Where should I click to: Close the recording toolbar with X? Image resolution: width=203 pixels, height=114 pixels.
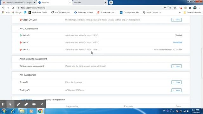tap(42, 104)
